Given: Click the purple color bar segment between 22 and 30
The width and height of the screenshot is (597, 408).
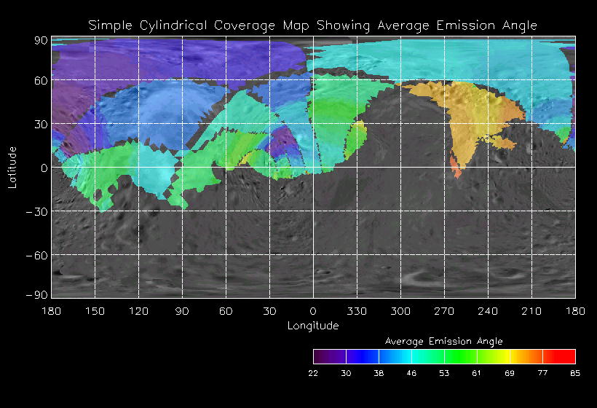Looking at the screenshot, I should [x=330, y=356].
